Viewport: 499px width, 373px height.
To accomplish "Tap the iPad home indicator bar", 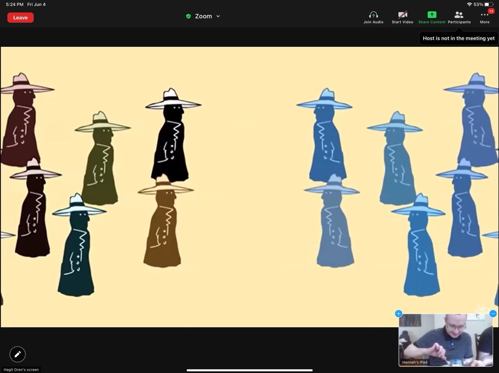I will click(249, 370).
